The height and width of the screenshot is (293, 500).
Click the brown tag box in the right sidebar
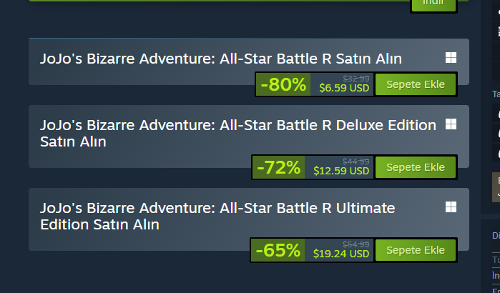(x=495, y=187)
